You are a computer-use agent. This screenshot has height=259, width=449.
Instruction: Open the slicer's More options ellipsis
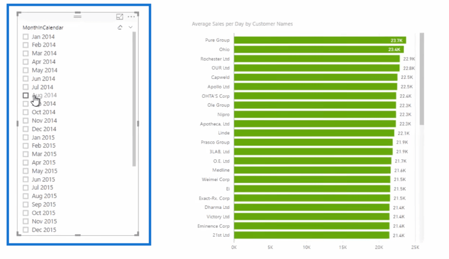tap(131, 17)
